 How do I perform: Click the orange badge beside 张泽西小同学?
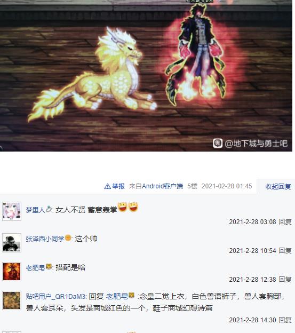68,237
